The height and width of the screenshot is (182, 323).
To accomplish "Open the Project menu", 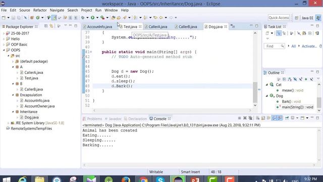I will [86, 10].
